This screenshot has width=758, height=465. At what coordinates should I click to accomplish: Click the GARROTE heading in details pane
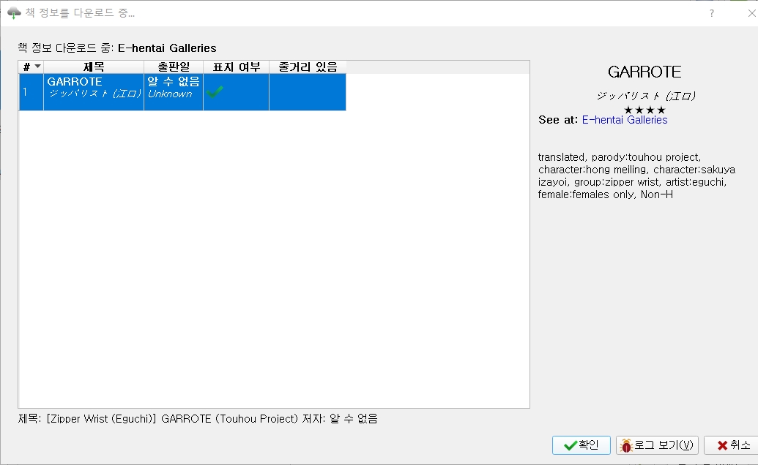(644, 72)
